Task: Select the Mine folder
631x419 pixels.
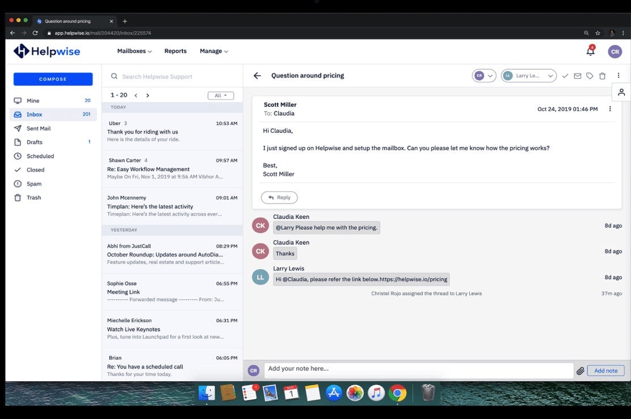Action: click(53, 101)
